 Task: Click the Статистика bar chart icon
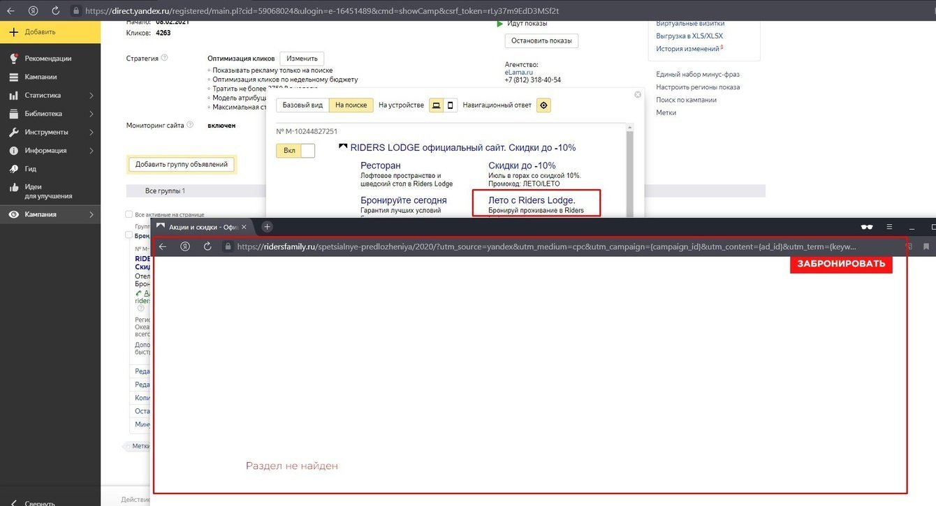(x=13, y=96)
